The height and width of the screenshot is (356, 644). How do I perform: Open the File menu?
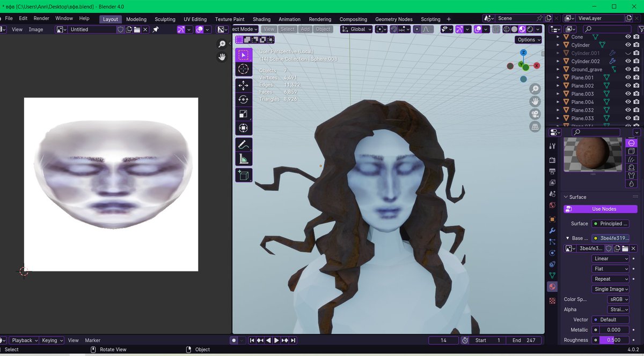pos(9,18)
